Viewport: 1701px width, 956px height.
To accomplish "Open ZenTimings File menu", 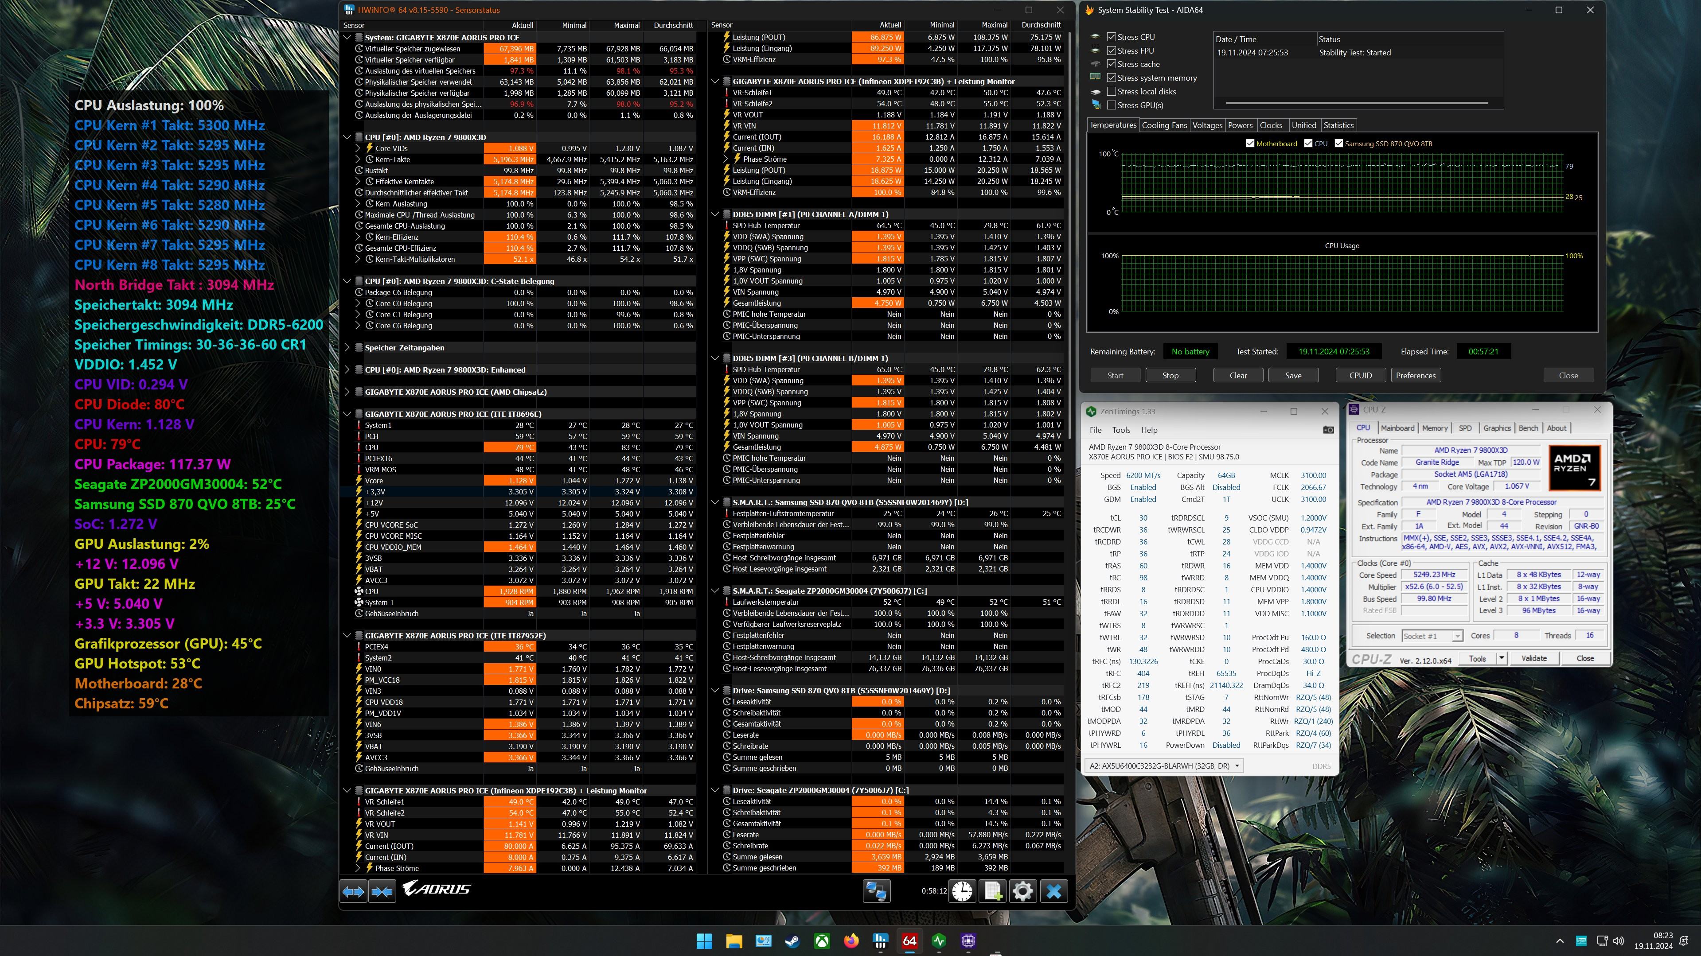I will coord(1096,430).
